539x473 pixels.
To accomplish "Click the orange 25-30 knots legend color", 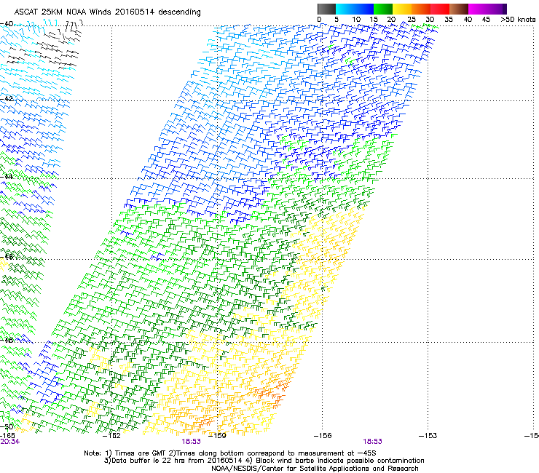I will pyautogui.click(x=421, y=9).
